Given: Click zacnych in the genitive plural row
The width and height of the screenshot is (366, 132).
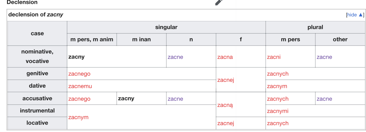Looking at the screenshot, I should (278, 74).
